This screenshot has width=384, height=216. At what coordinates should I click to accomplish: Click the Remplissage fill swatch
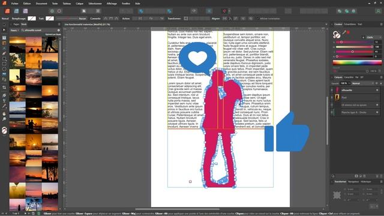tap(32, 19)
